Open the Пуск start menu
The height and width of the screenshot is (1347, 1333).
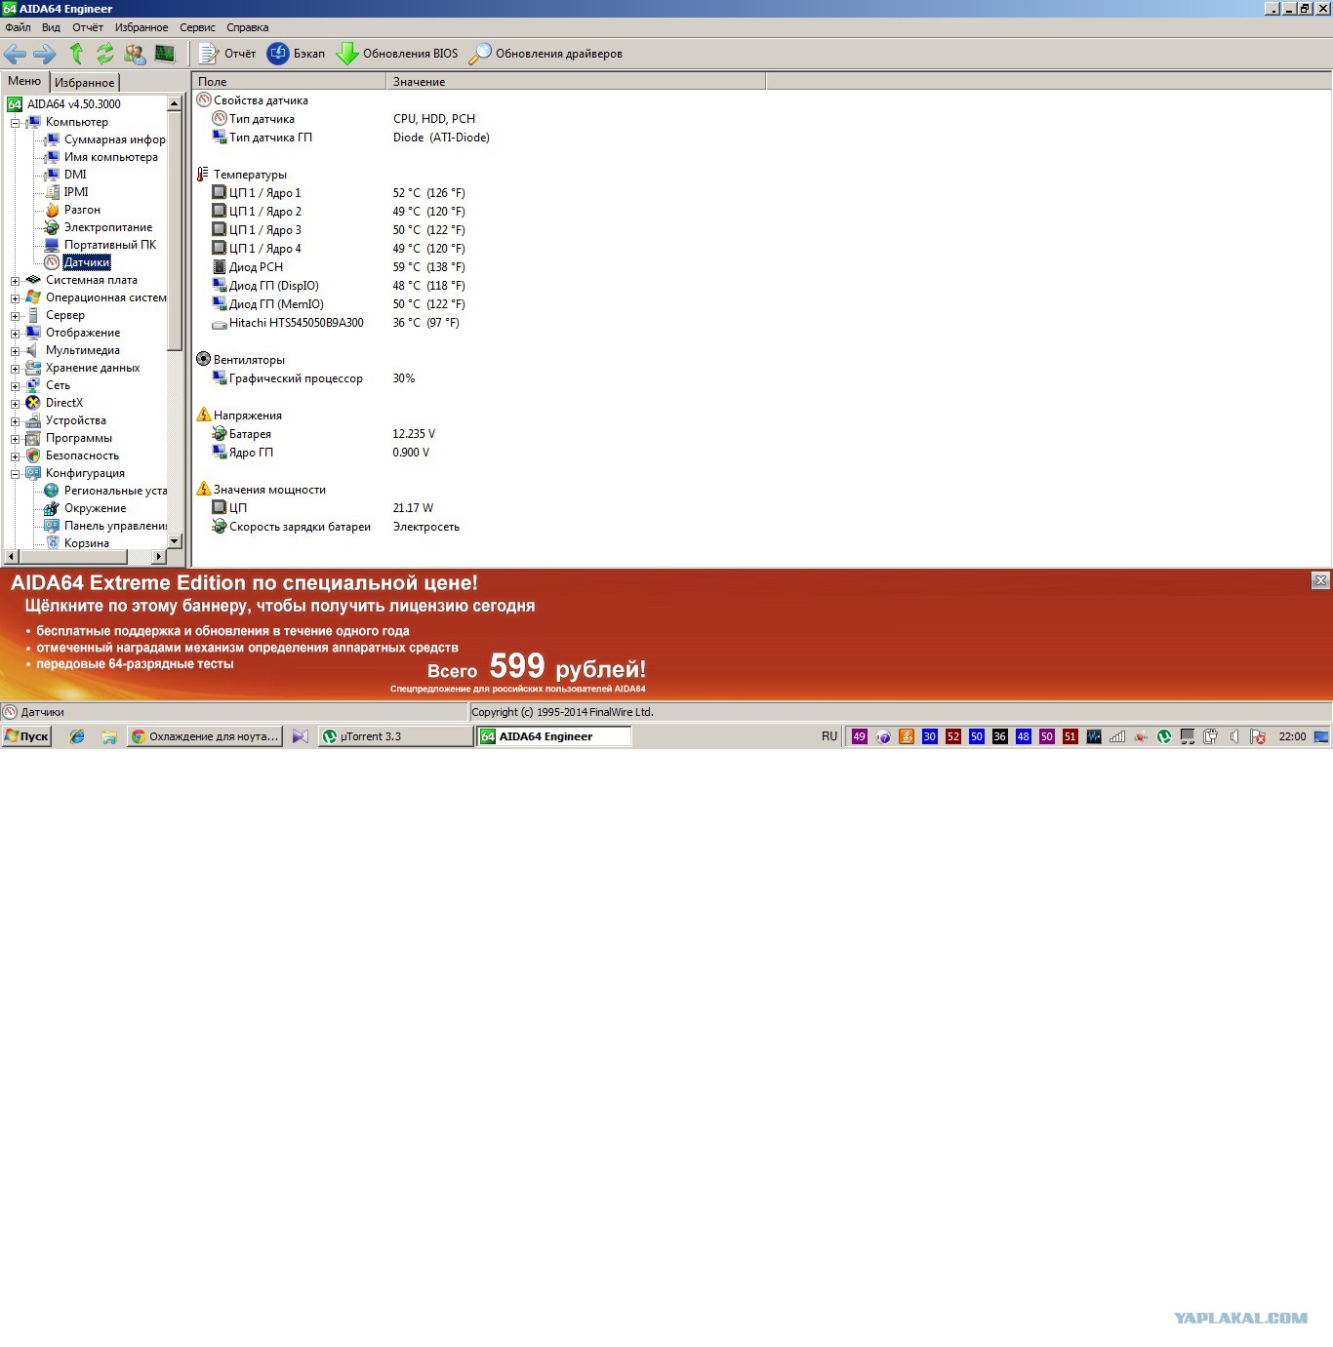point(26,736)
